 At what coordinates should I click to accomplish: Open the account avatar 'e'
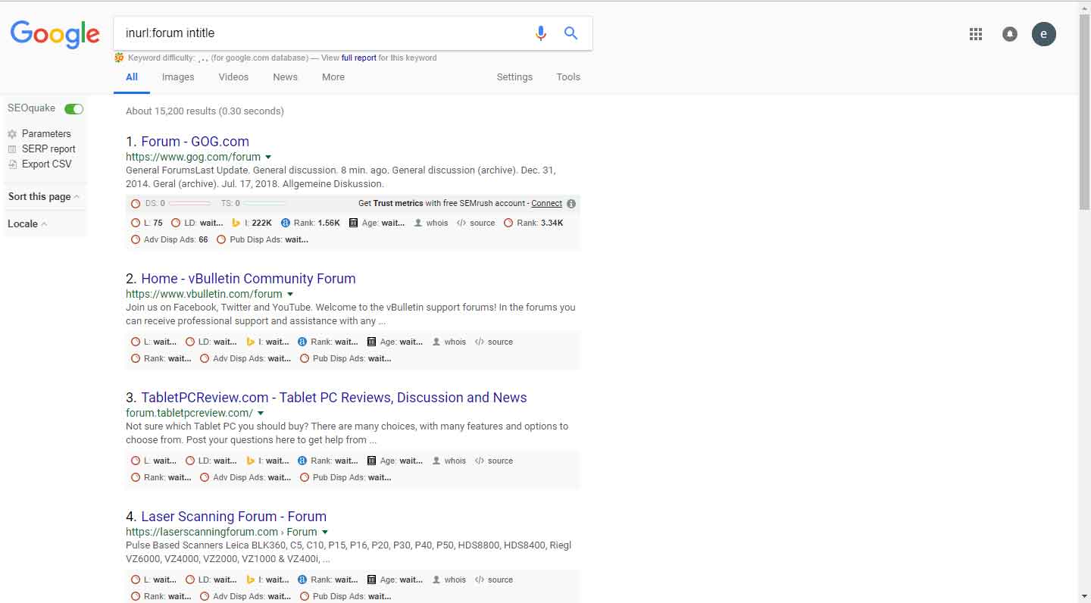click(x=1044, y=34)
